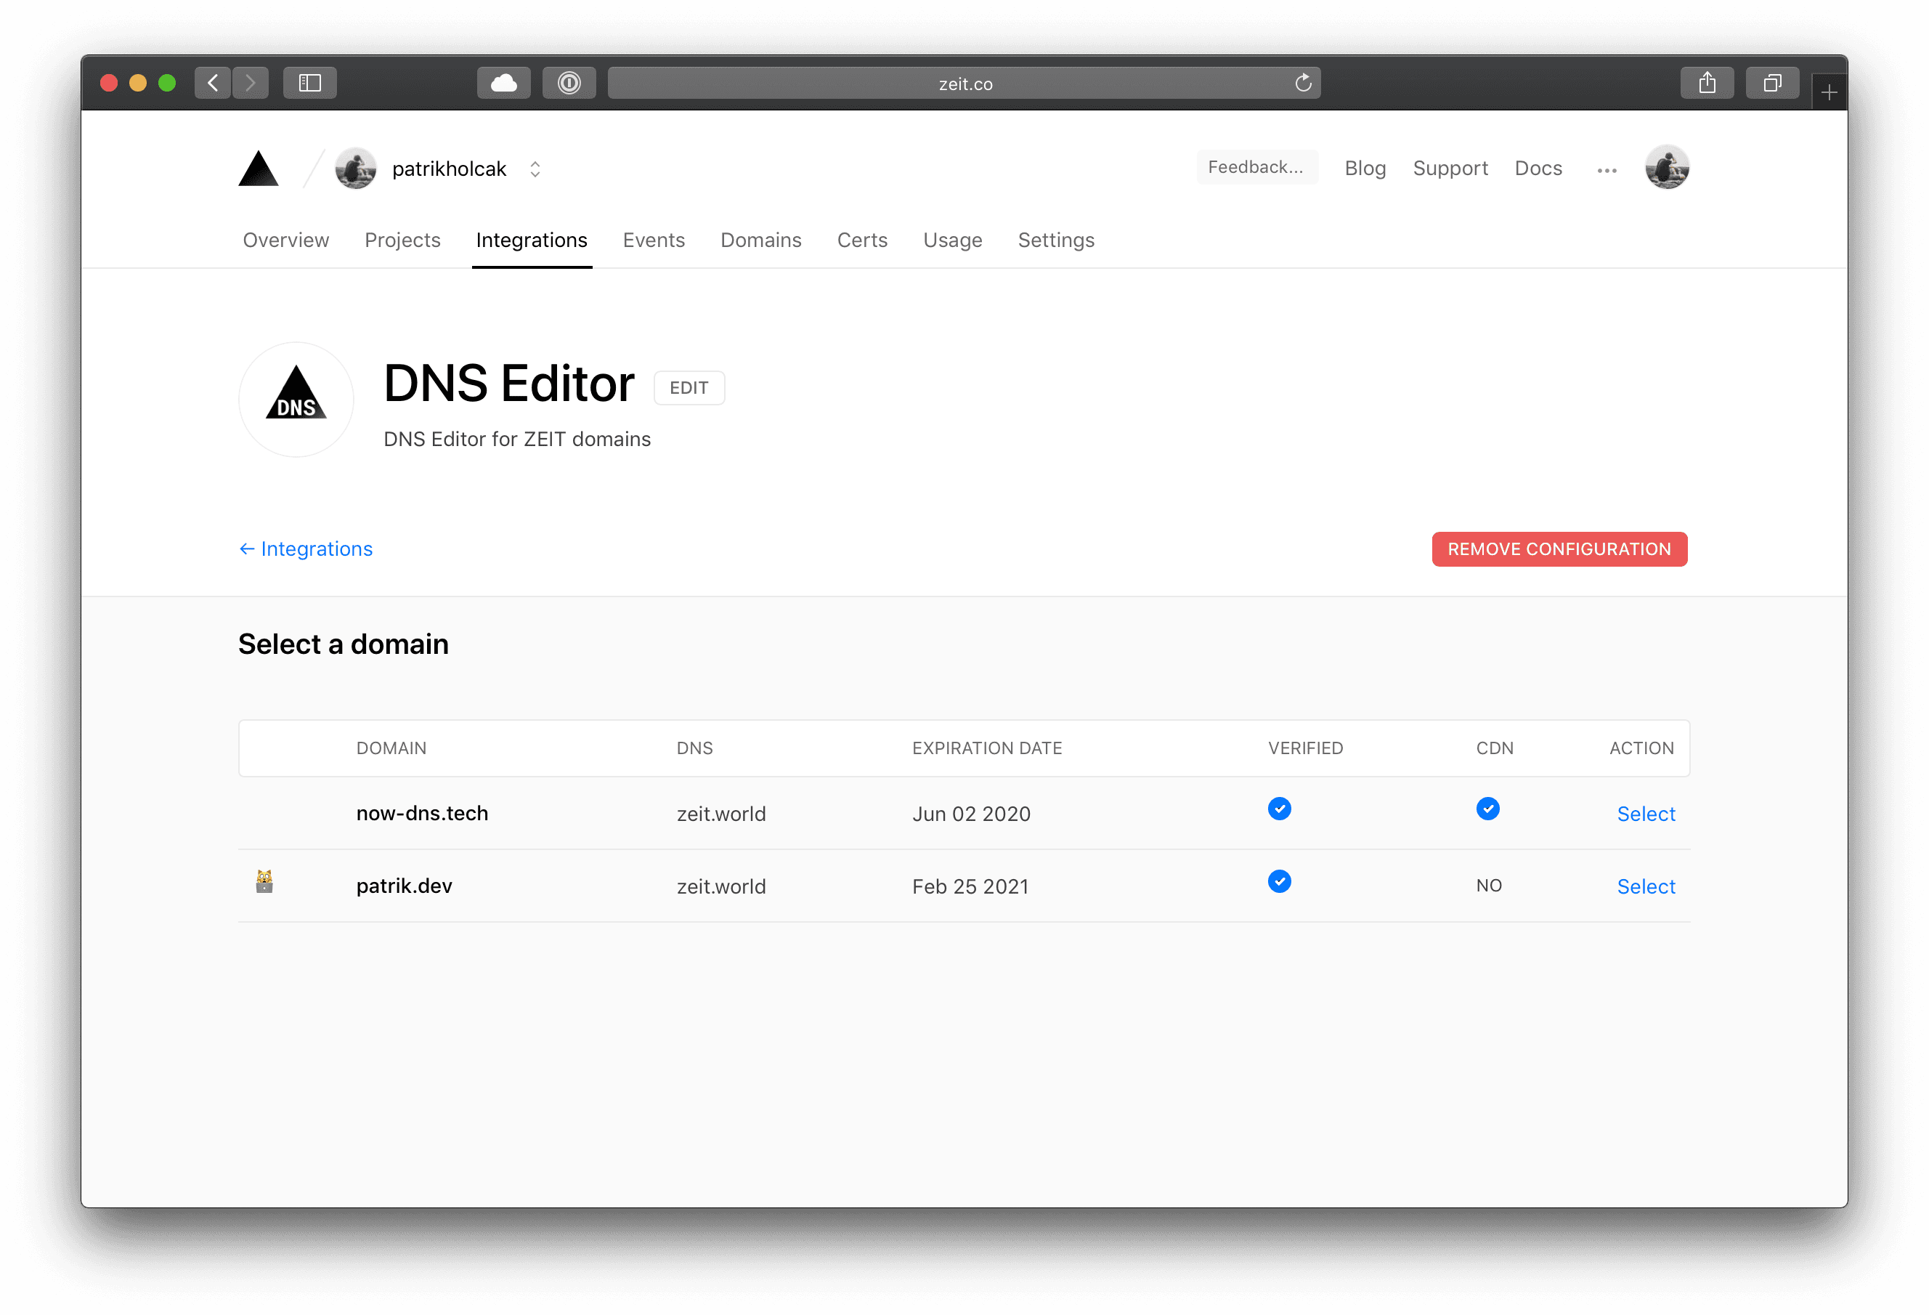Go back with browser back arrow
The image size is (1929, 1315).
(x=214, y=83)
